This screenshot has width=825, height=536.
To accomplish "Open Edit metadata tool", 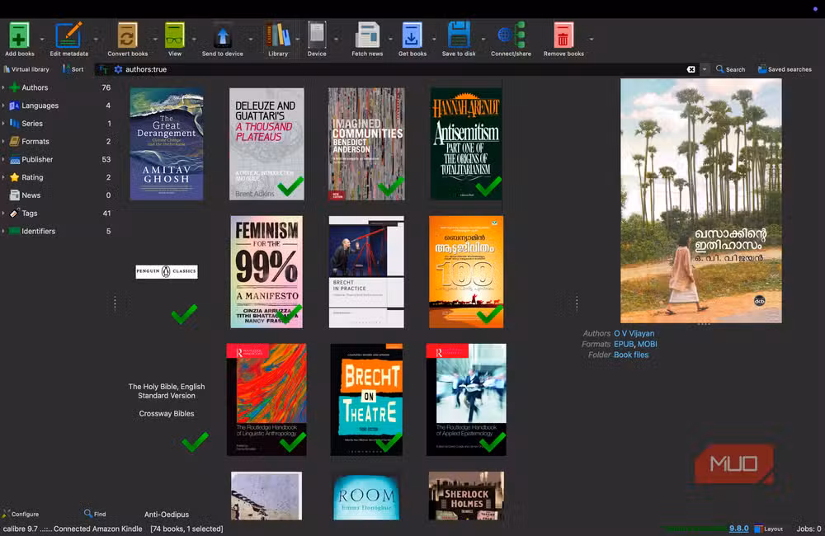I will coord(68,35).
